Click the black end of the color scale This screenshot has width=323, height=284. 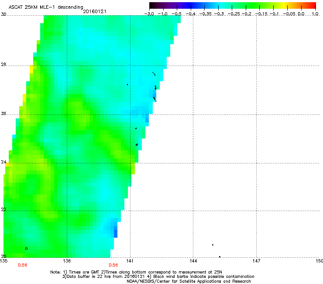152,6
